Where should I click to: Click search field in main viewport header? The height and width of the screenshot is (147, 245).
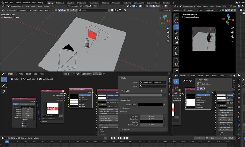(x=93, y=10)
